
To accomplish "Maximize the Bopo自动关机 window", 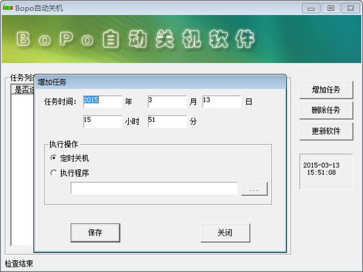I will 331,8.
